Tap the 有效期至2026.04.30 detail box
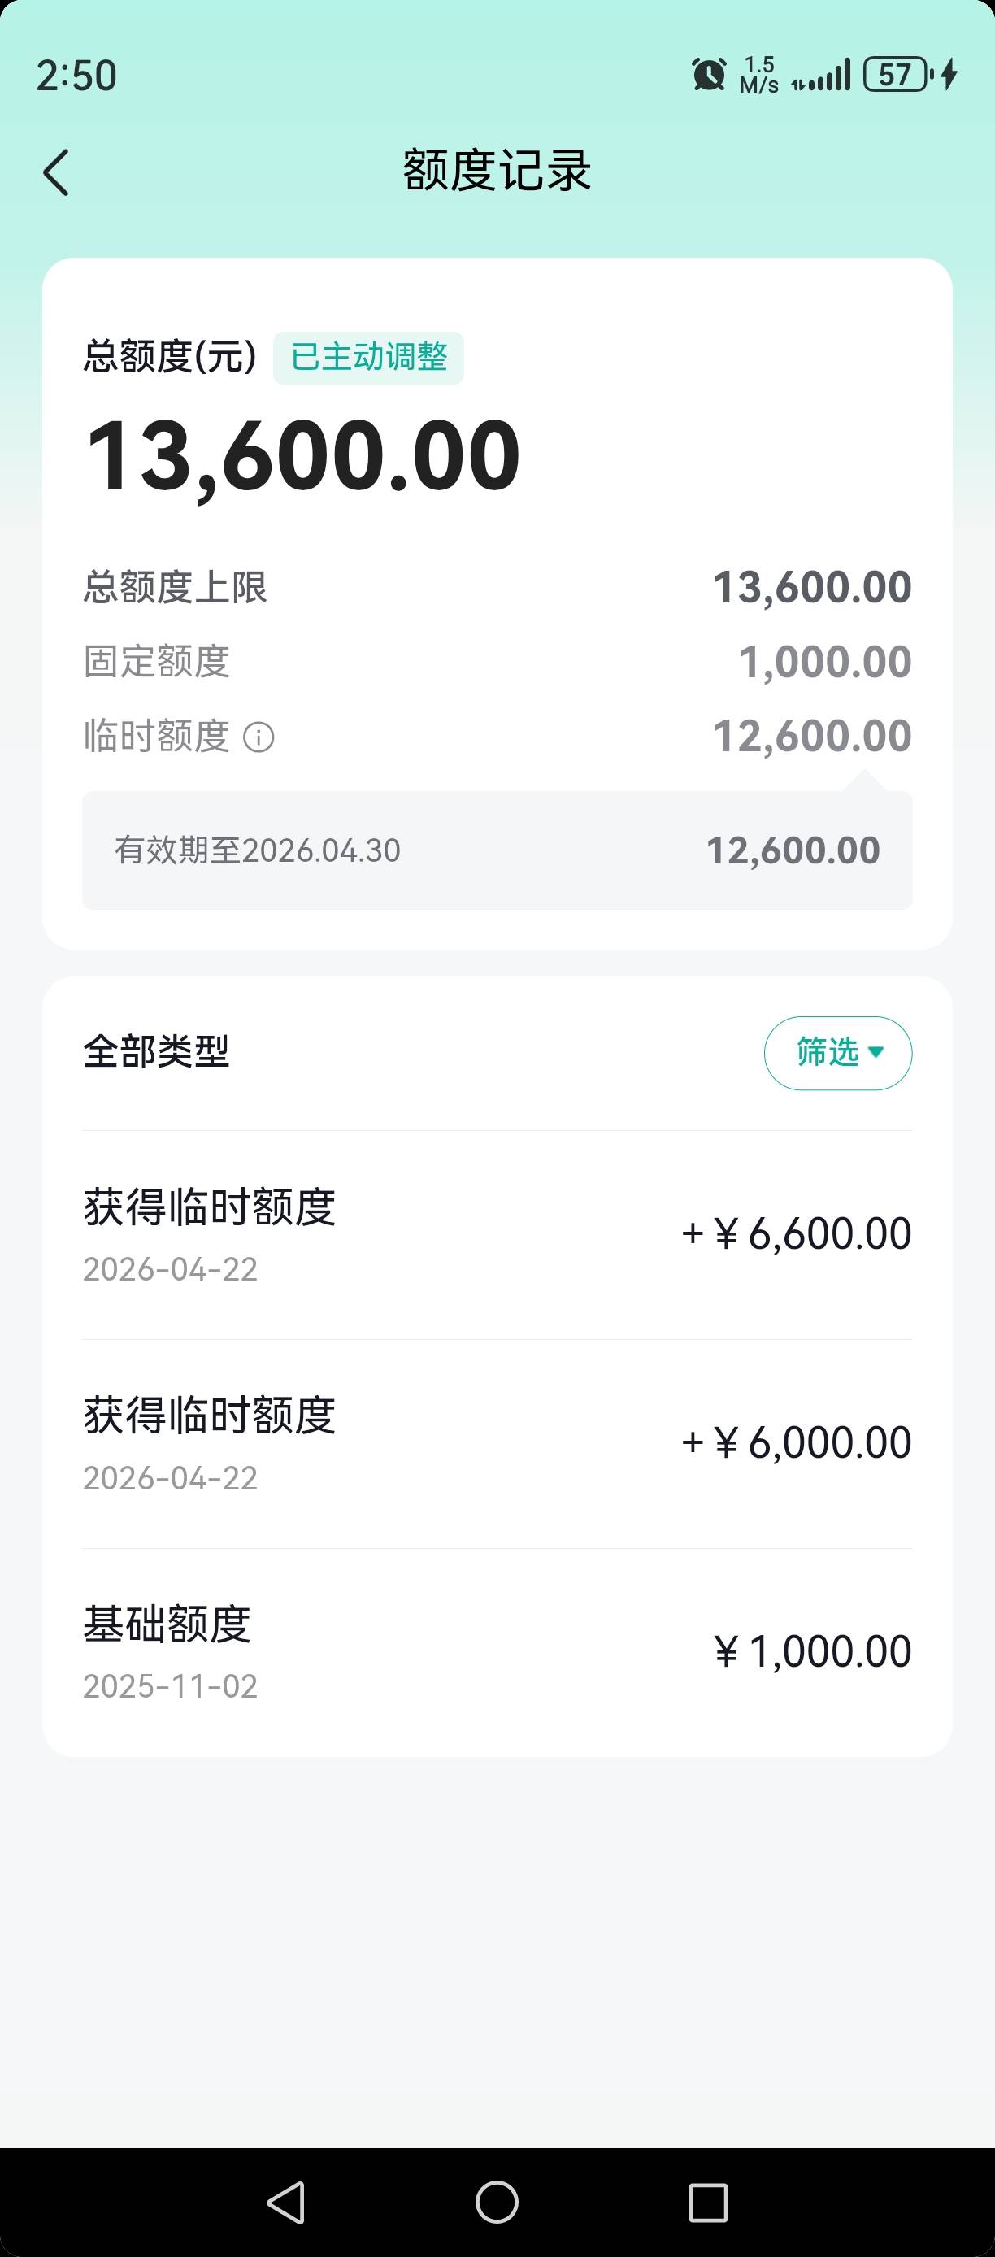 497,850
